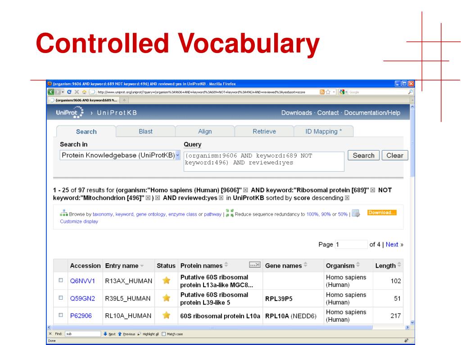
Task: Click the Firefox forward arrow button
Action: [x=57, y=92]
